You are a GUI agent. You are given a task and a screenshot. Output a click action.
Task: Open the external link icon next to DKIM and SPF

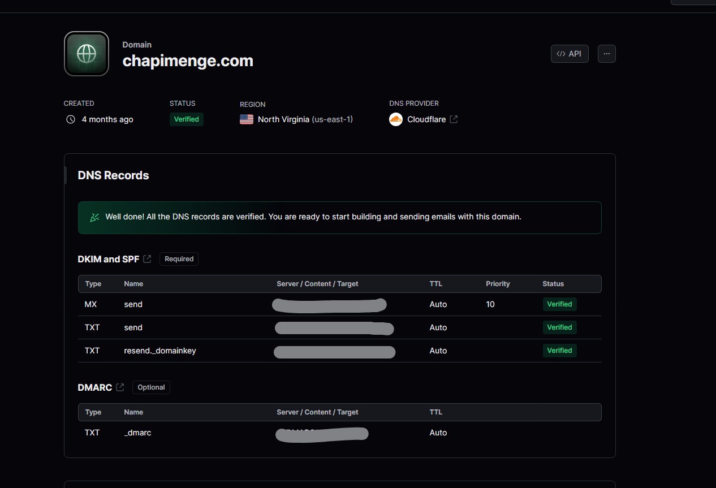tap(148, 258)
